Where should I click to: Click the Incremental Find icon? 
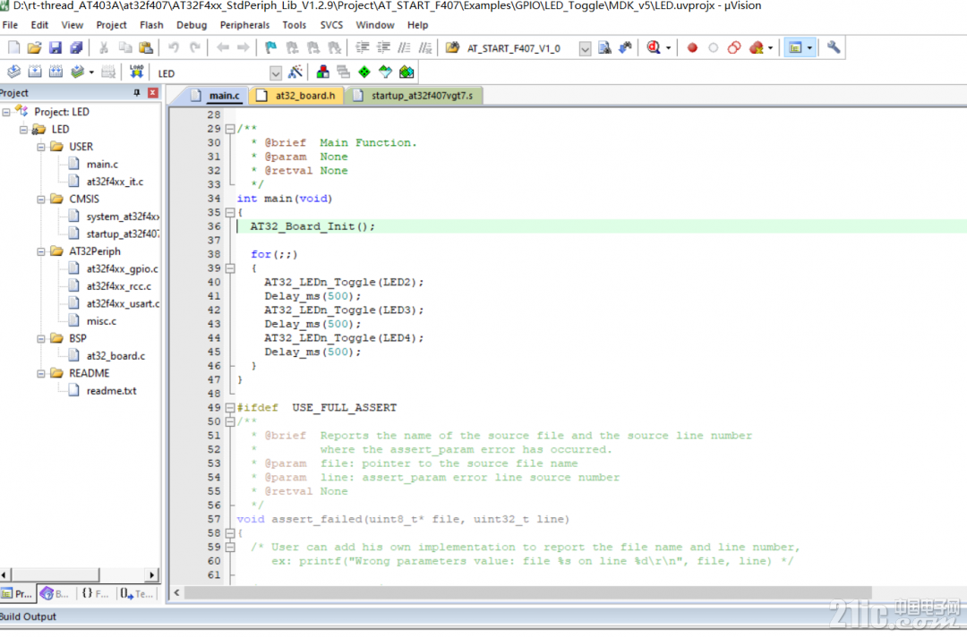(x=625, y=47)
